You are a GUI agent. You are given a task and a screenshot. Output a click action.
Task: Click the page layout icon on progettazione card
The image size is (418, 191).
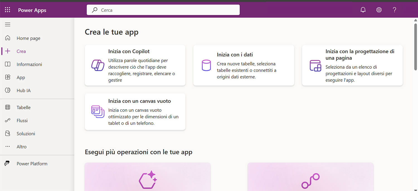315,65
